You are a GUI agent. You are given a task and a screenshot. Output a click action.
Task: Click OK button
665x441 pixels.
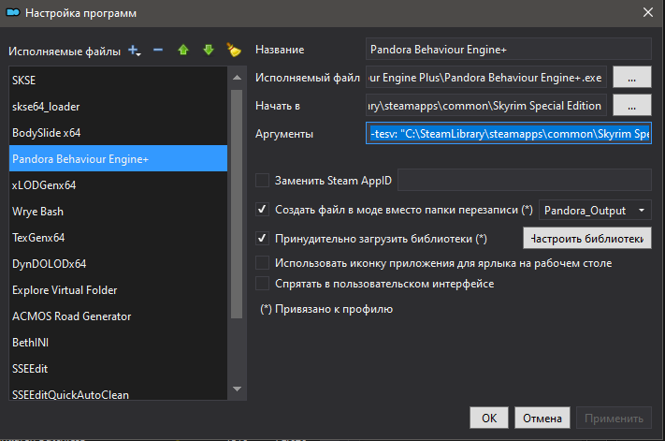(489, 419)
